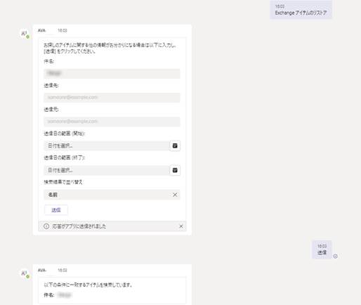Select the Exchange アイテムのリストア message bubble
This screenshot has height=305, width=361.
tap(301, 10)
